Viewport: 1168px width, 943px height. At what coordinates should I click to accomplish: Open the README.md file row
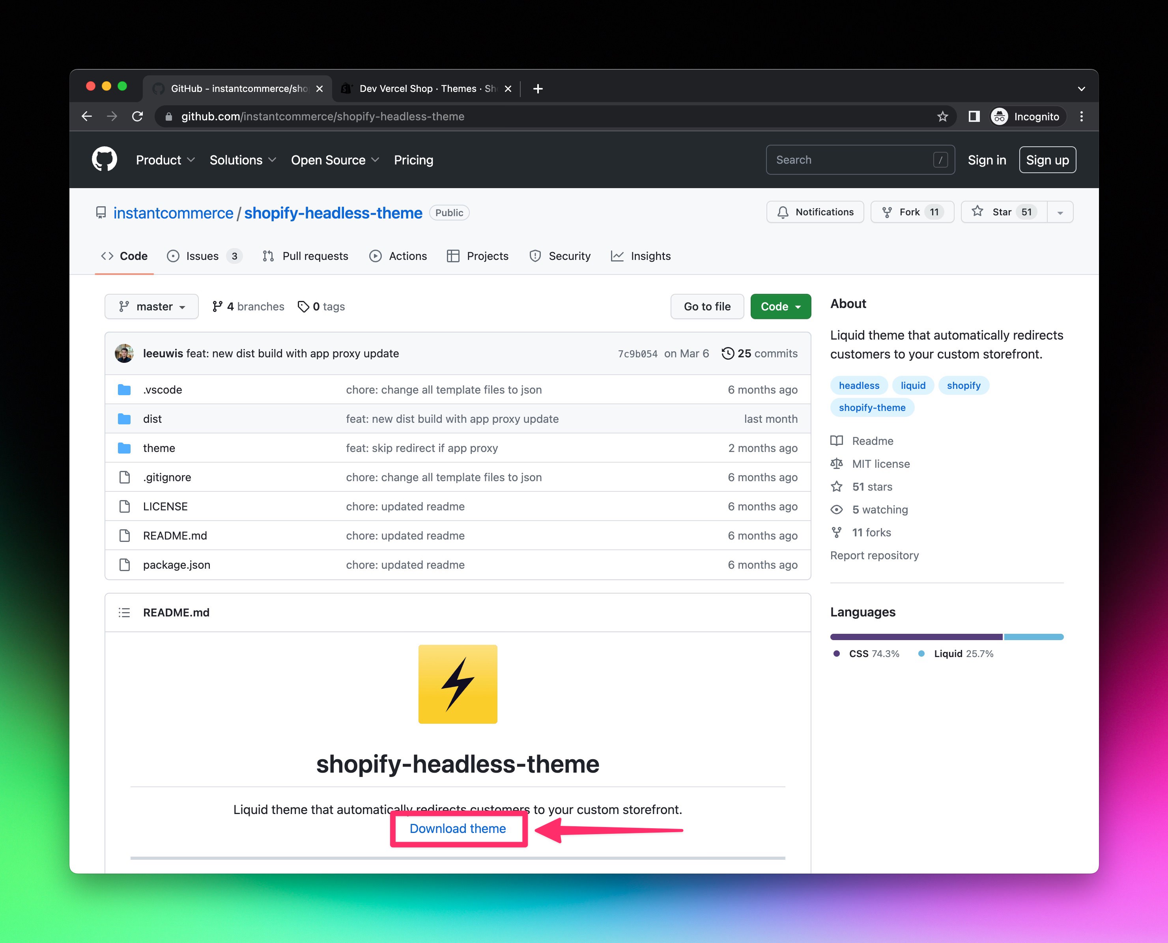[458, 536]
